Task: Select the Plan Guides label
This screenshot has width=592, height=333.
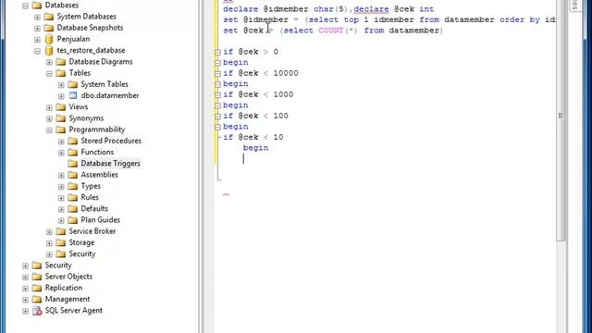Action: [x=101, y=220]
